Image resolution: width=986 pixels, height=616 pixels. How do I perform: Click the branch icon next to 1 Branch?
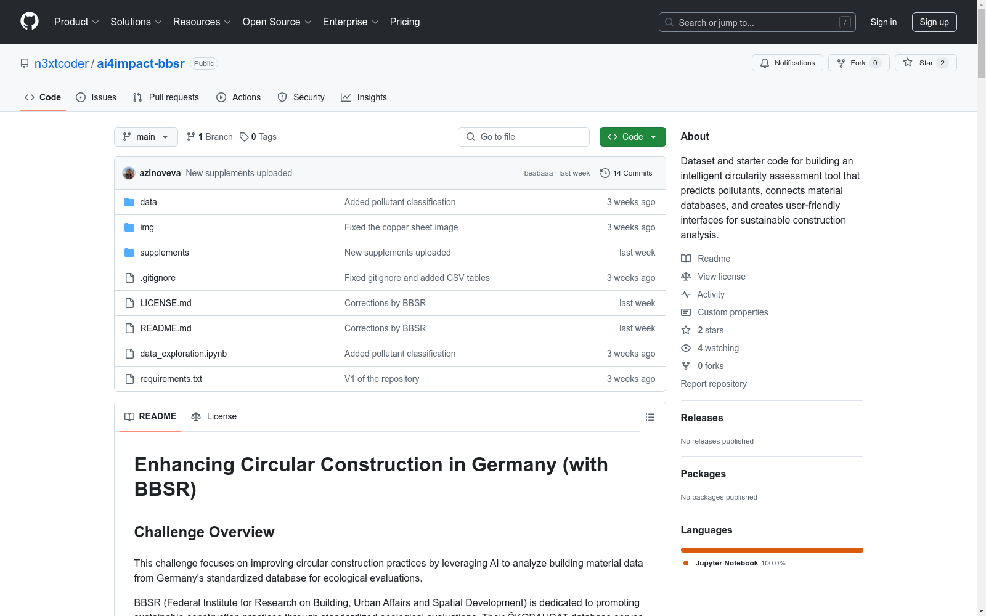point(191,137)
